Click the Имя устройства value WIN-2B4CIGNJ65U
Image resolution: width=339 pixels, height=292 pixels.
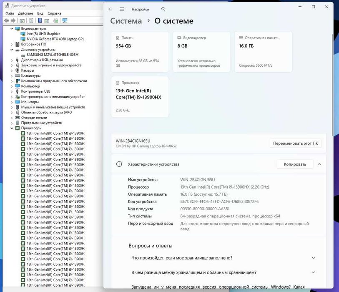click(198, 180)
